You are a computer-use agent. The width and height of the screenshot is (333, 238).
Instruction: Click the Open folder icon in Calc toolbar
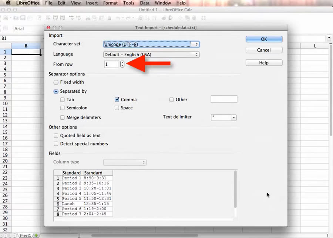[16, 18]
